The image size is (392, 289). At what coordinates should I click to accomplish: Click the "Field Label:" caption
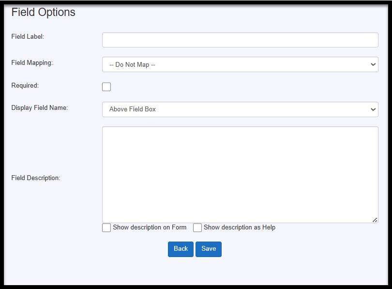(28, 36)
